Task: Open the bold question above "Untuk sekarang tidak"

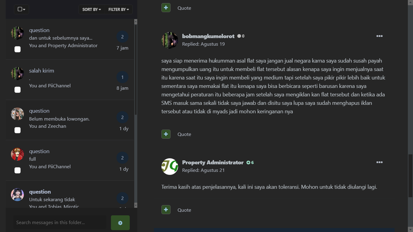Action: [x=40, y=192]
